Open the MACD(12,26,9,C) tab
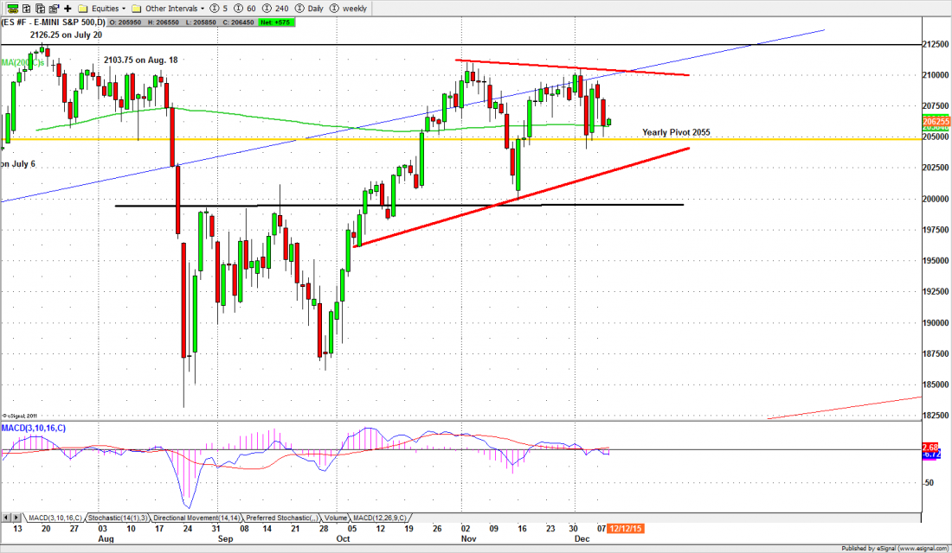Image resolution: width=952 pixels, height=553 pixels. (x=373, y=518)
